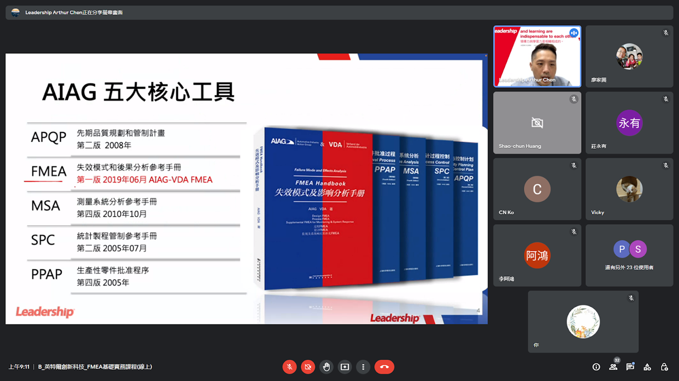Click the muted mic icon on 李阿鴻 tile

[574, 232]
